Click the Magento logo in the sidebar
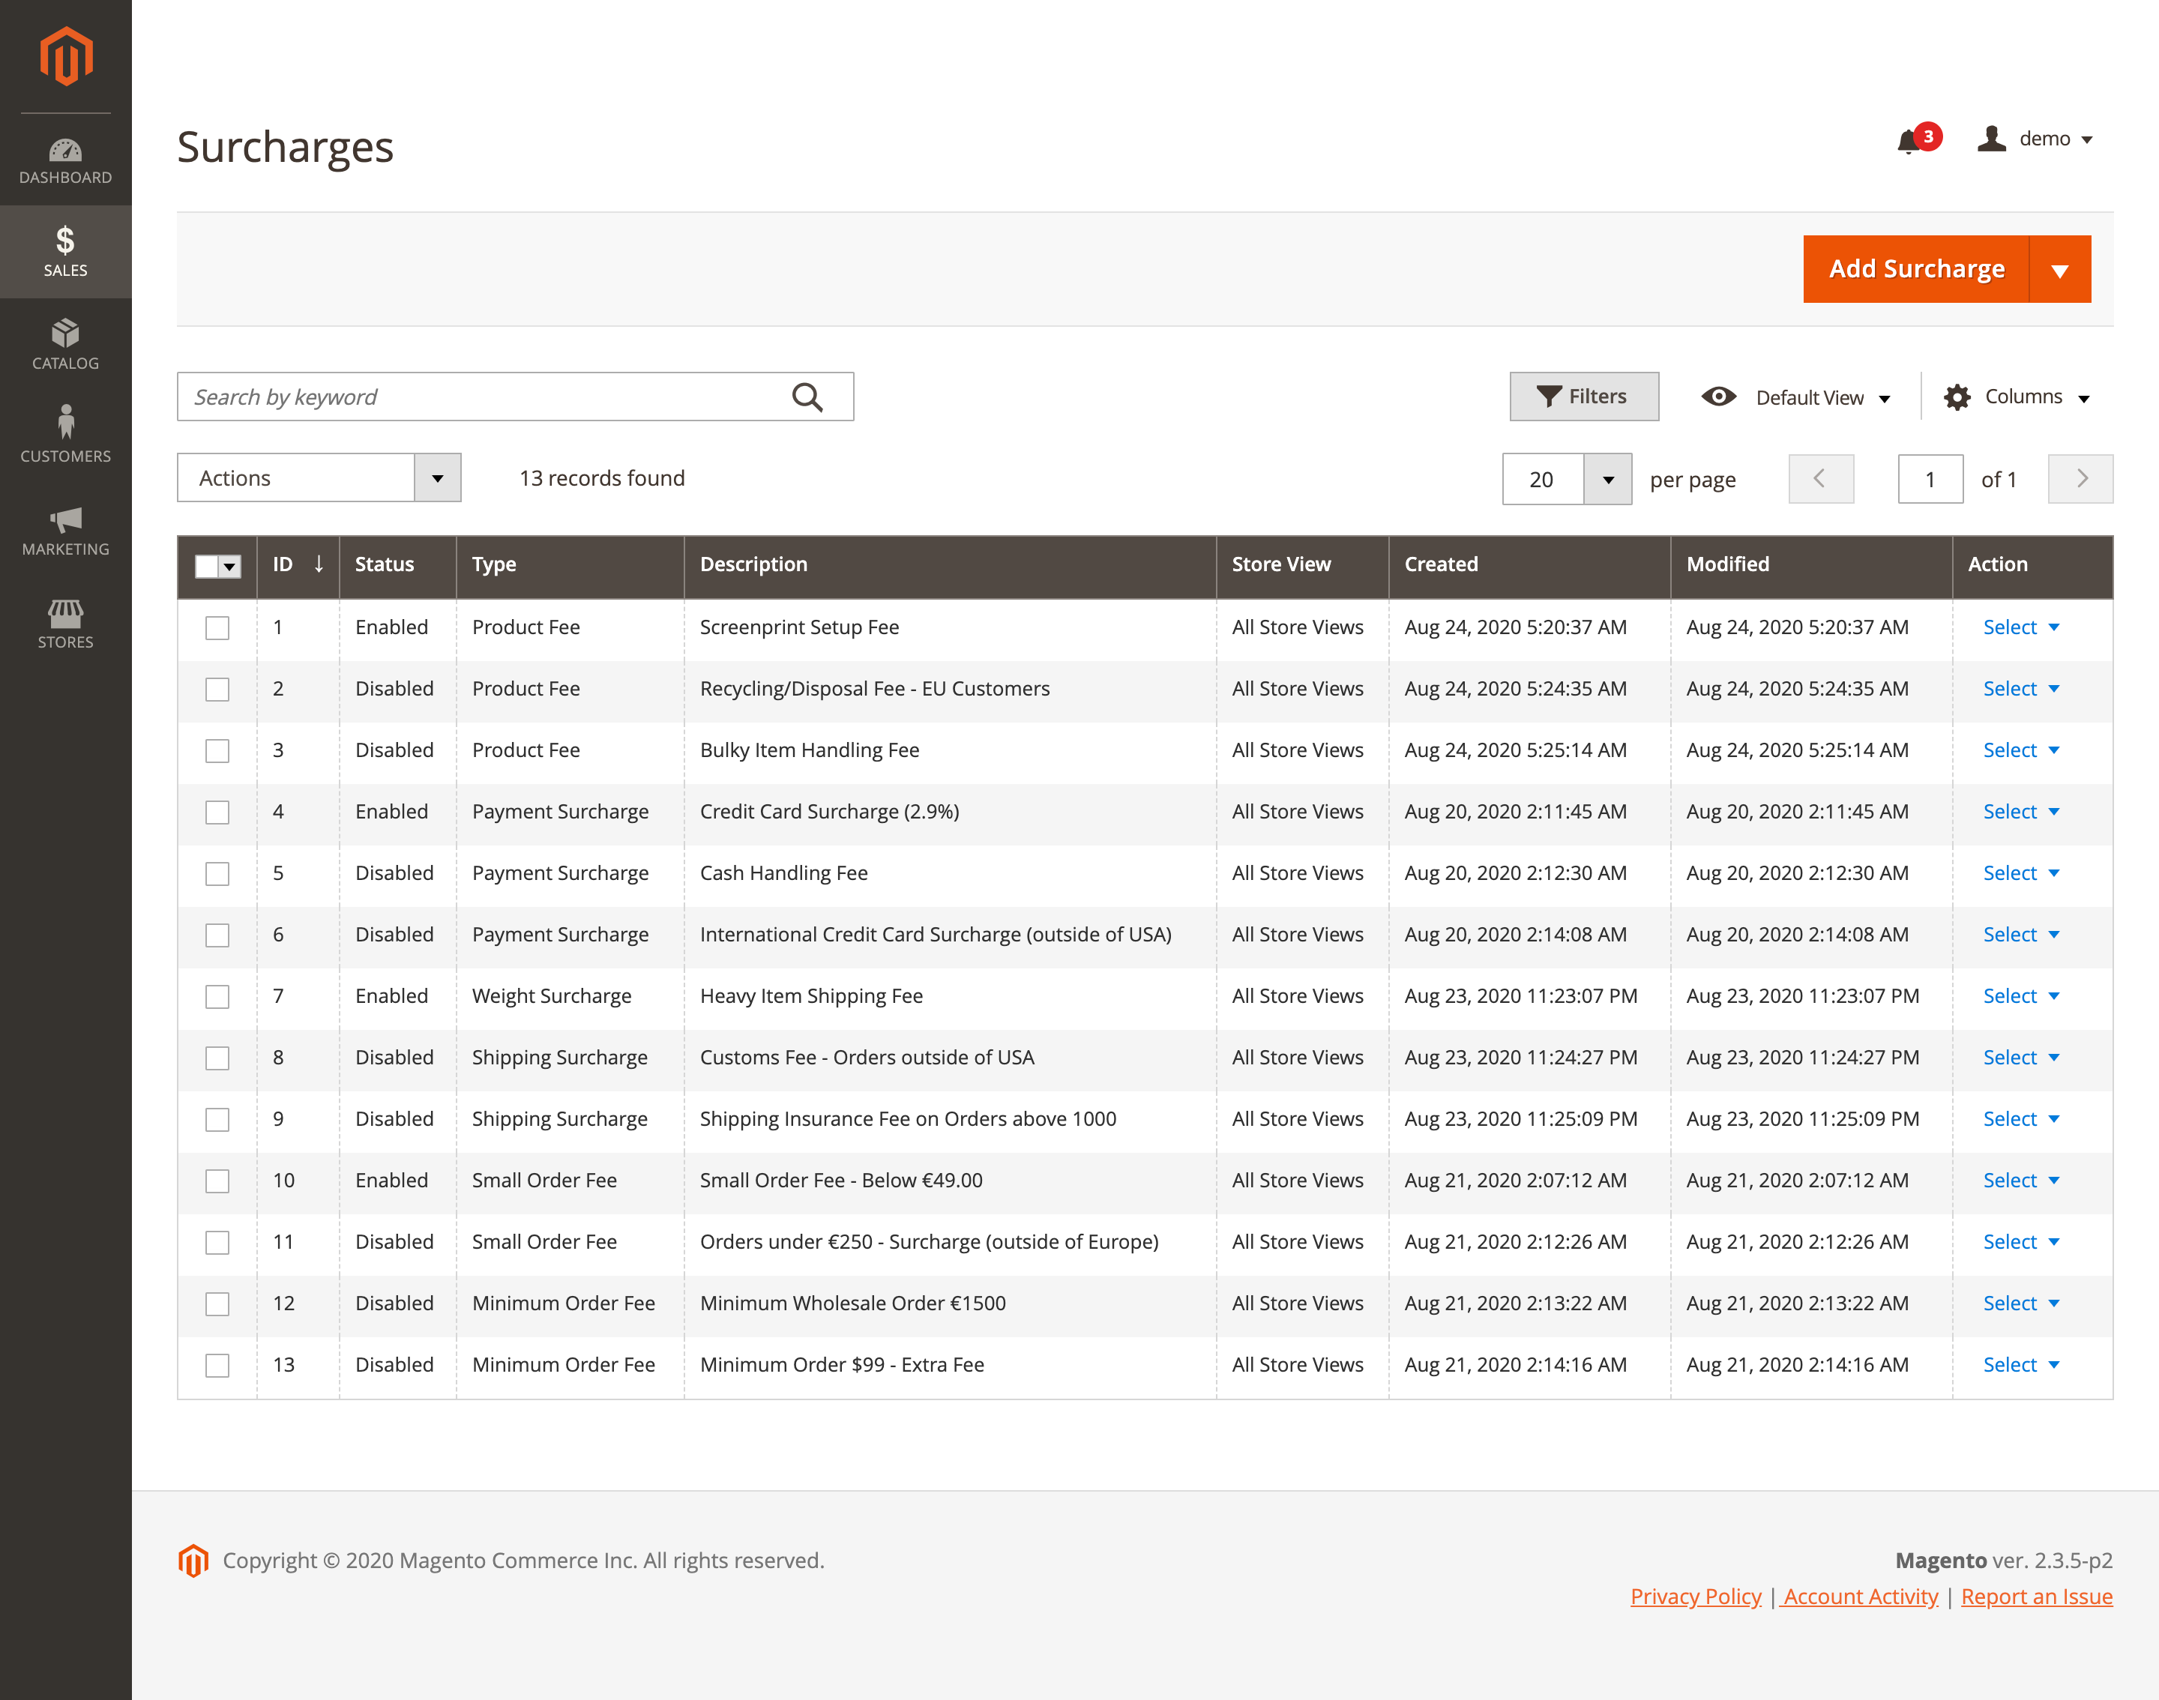The image size is (2159, 1700). point(66,57)
